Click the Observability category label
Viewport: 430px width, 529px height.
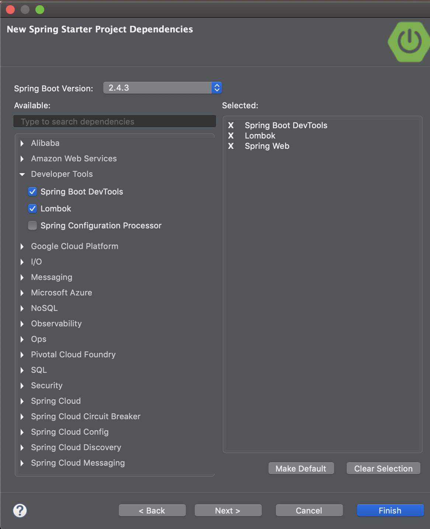coord(56,324)
